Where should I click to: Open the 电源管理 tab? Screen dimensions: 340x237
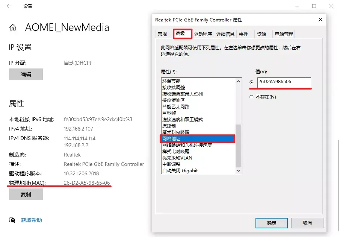(x=284, y=34)
